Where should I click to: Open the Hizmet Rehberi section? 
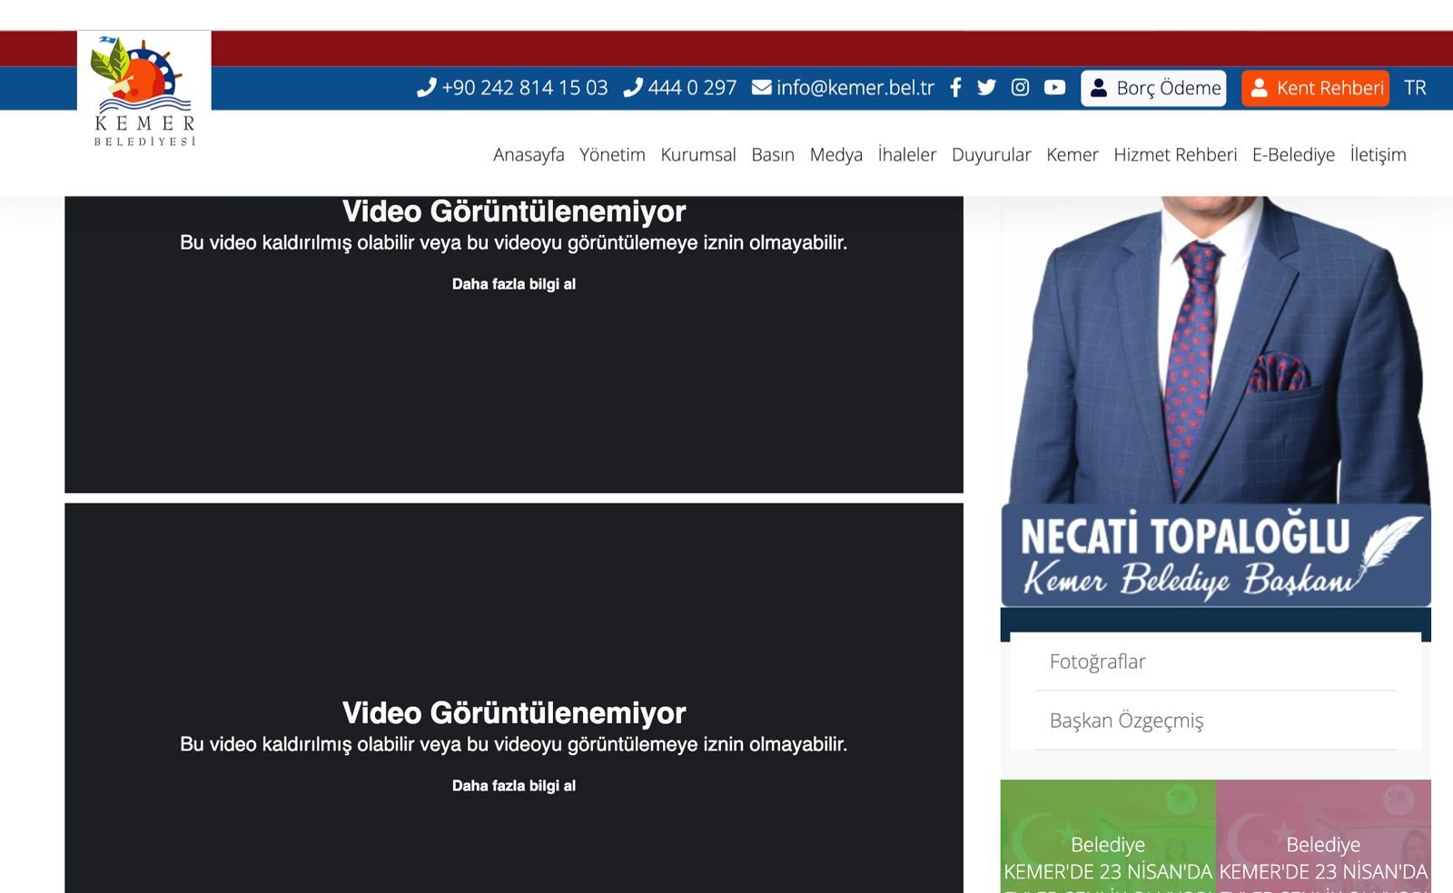(1174, 155)
